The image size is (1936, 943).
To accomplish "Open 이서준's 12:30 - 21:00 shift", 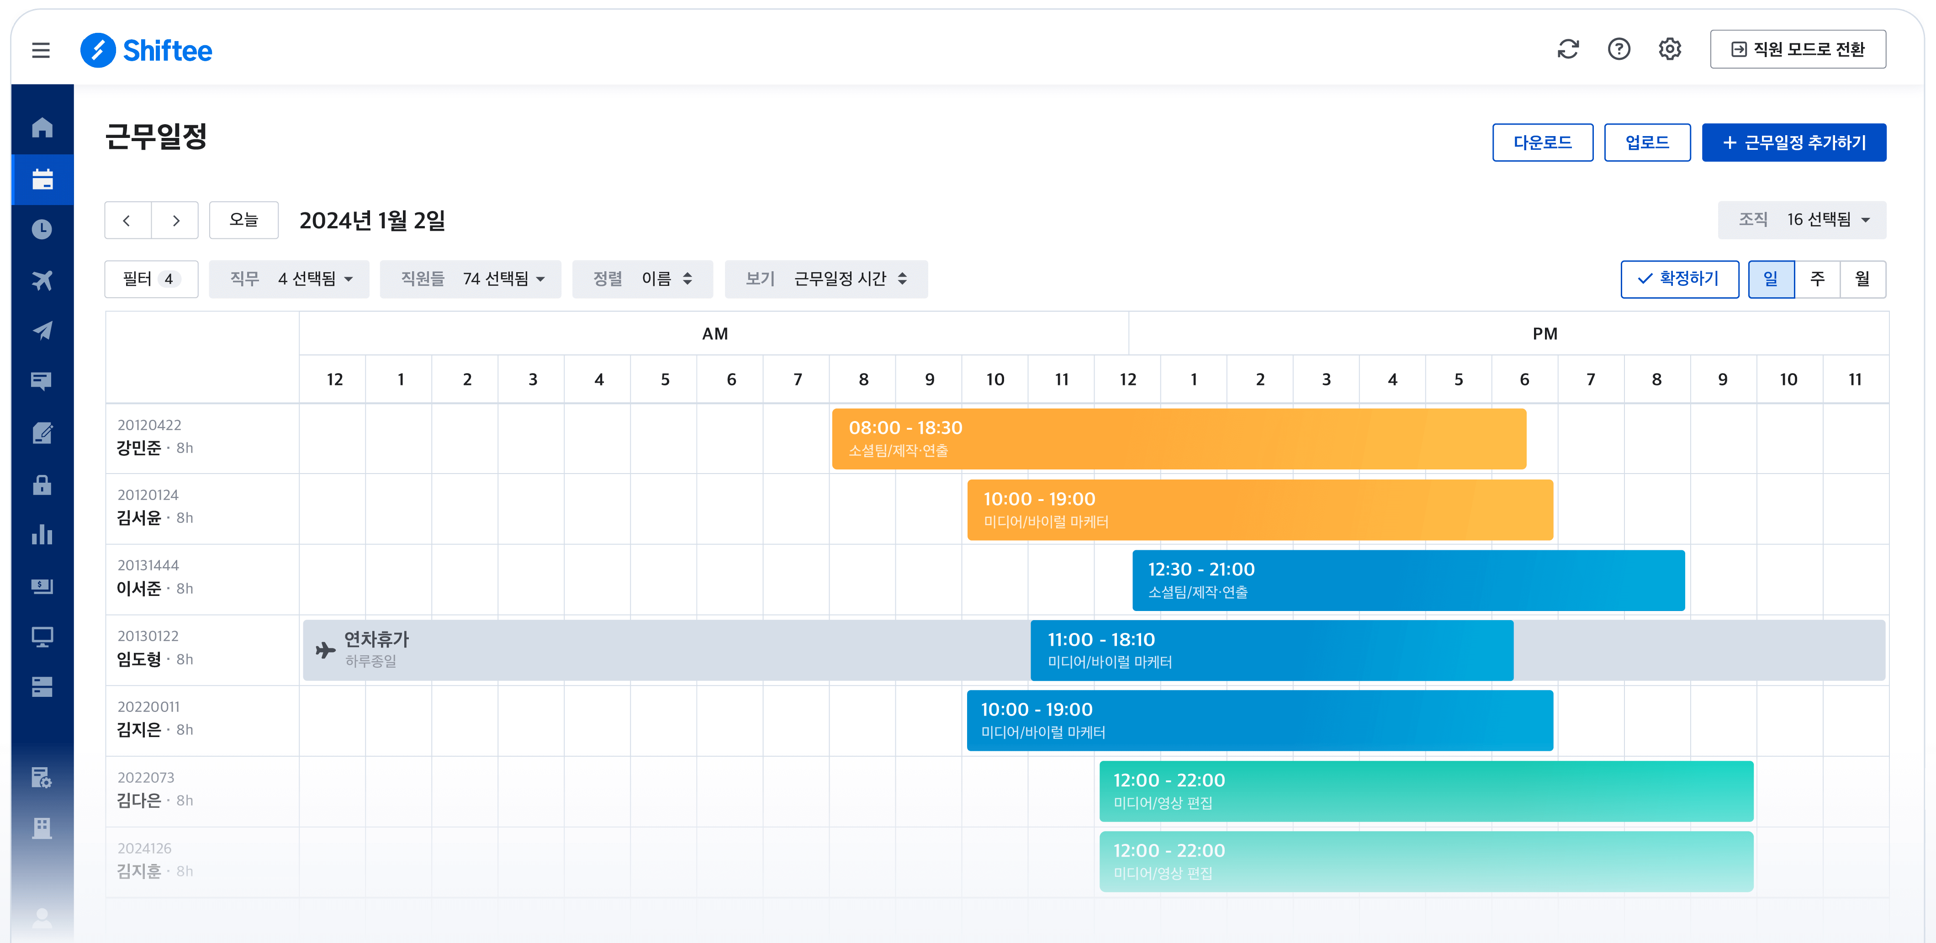I will coord(1407,580).
